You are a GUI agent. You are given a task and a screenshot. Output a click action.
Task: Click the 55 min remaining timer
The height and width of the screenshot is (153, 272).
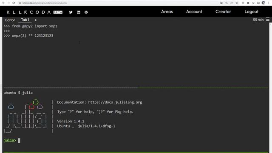coord(258,20)
